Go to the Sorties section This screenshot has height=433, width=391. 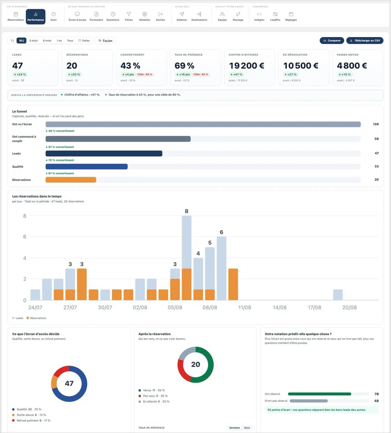point(161,16)
